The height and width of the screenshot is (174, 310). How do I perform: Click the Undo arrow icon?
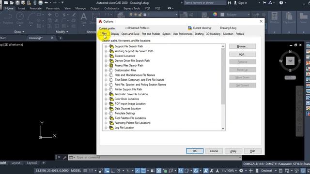(46, 3)
